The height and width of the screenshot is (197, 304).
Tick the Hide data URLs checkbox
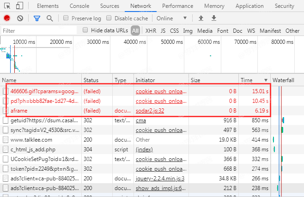tap(85, 30)
